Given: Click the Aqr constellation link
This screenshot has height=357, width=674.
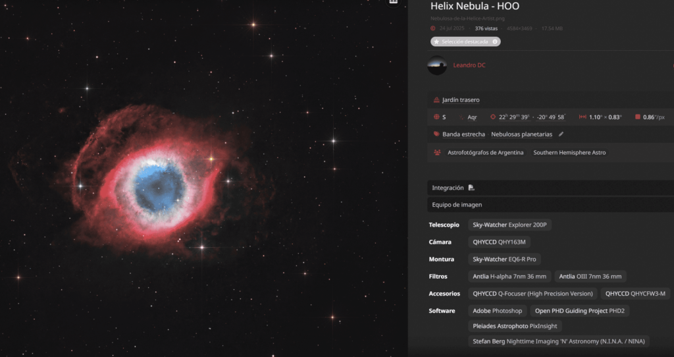Looking at the screenshot, I should 472,117.
